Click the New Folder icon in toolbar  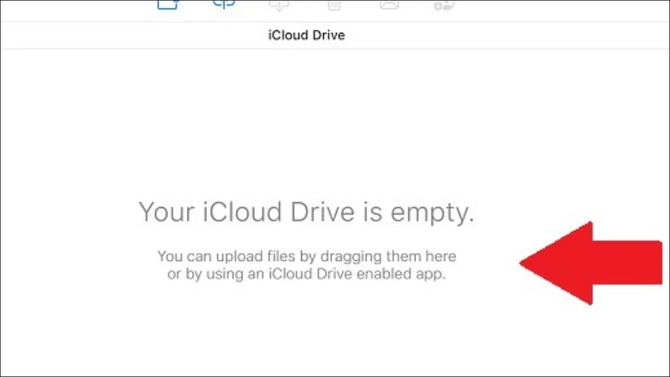coord(167,4)
